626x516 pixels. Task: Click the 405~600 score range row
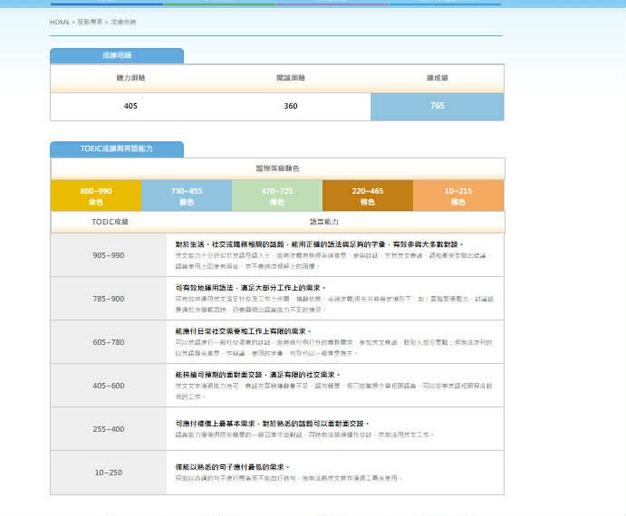pos(109,386)
